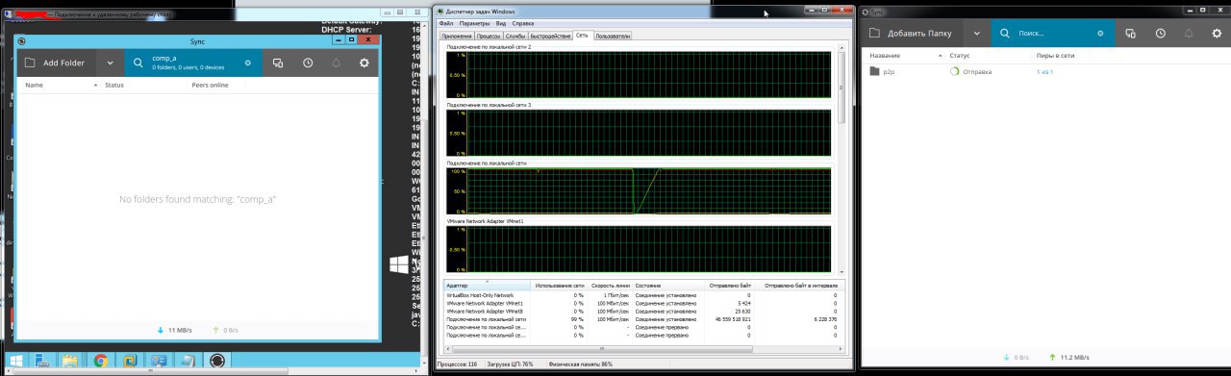Click the 0 B/s upload speed in left Sync window
Image resolution: width=1231 pixels, height=376 pixels.
coord(225,330)
